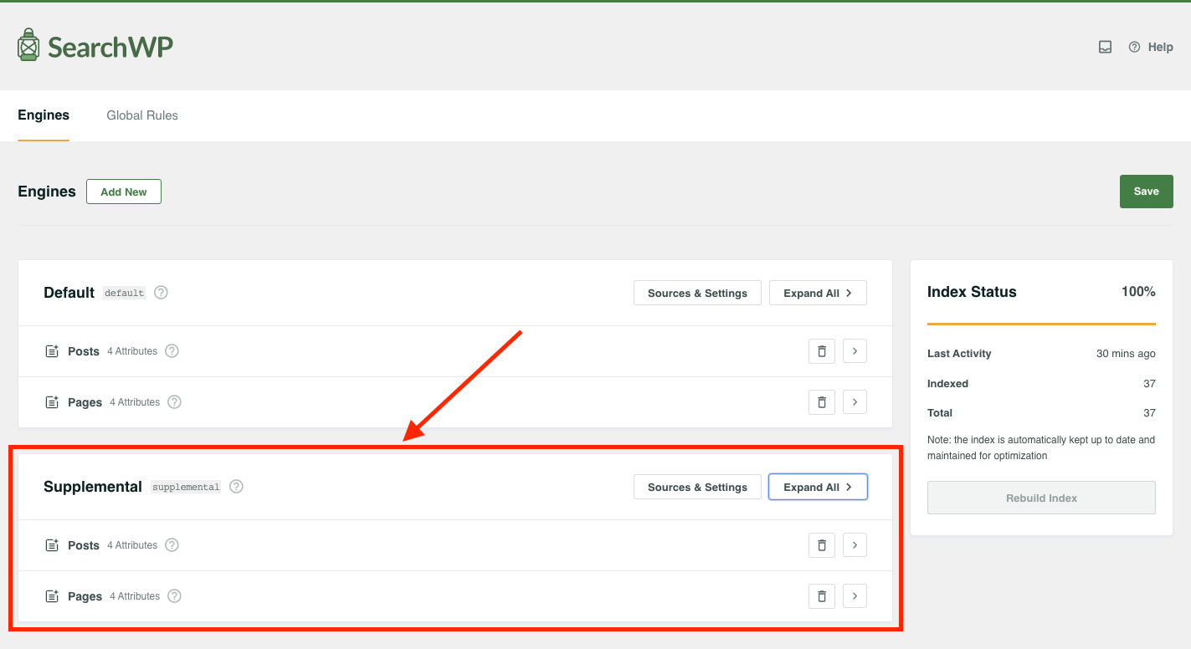This screenshot has height=649, width=1191.
Task: Click help icon next to Default engine name
Action: [162, 293]
